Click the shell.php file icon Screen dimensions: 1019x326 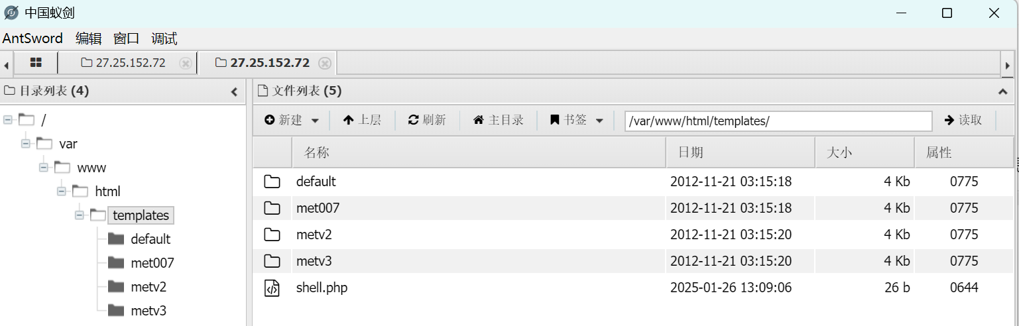tap(272, 288)
